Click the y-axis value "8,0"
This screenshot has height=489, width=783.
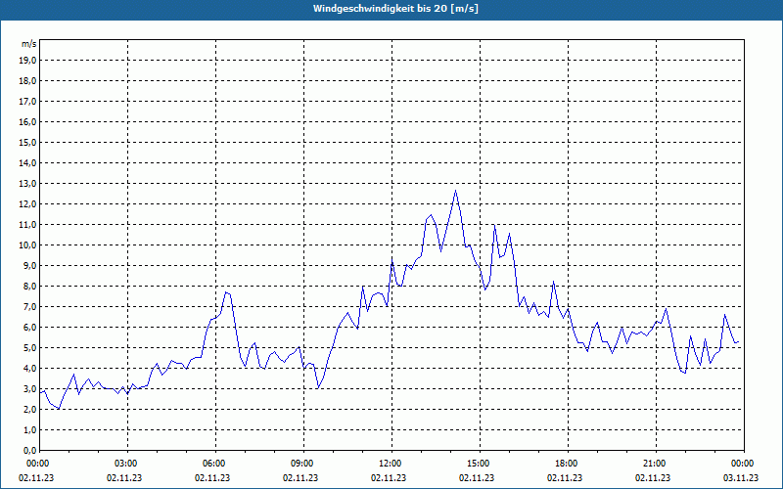coord(30,287)
